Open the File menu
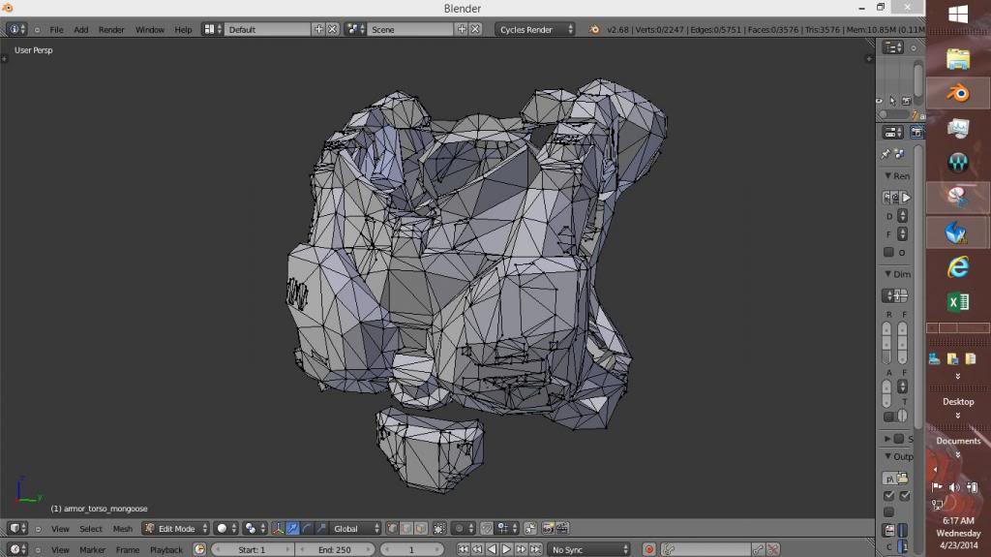The width and height of the screenshot is (991, 557). click(56, 29)
